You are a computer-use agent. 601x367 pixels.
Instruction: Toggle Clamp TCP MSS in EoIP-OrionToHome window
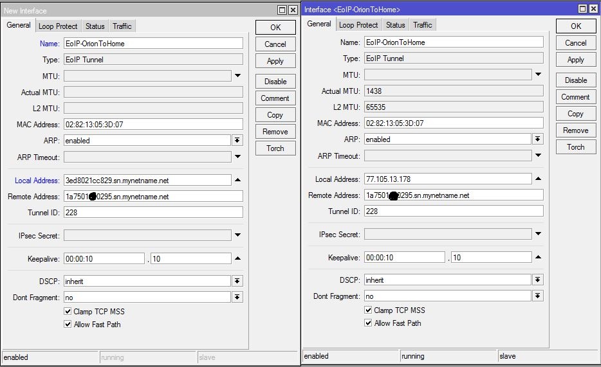point(368,310)
